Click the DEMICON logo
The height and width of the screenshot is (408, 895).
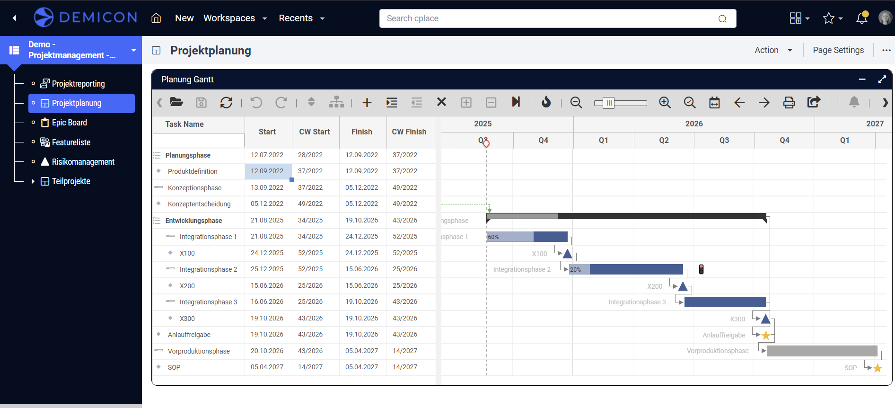pyautogui.click(x=86, y=18)
